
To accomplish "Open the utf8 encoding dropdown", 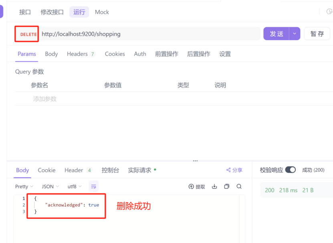I will tap(75, 187).
